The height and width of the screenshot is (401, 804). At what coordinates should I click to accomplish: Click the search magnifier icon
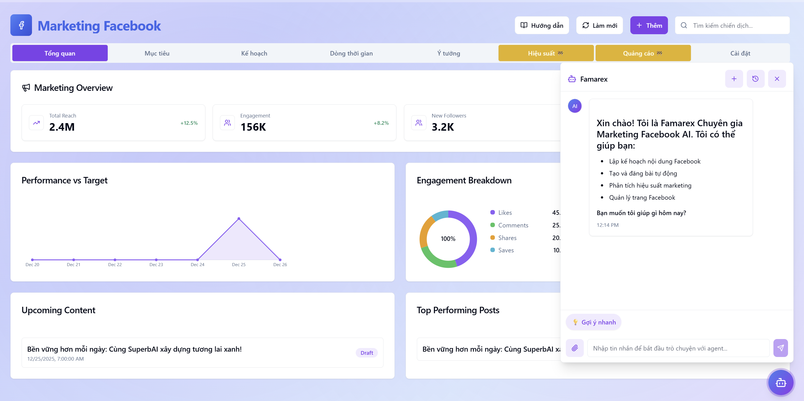[x=684, y=25]
